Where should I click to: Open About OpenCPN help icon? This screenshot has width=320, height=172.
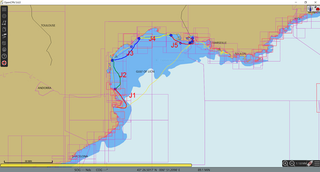4,56
